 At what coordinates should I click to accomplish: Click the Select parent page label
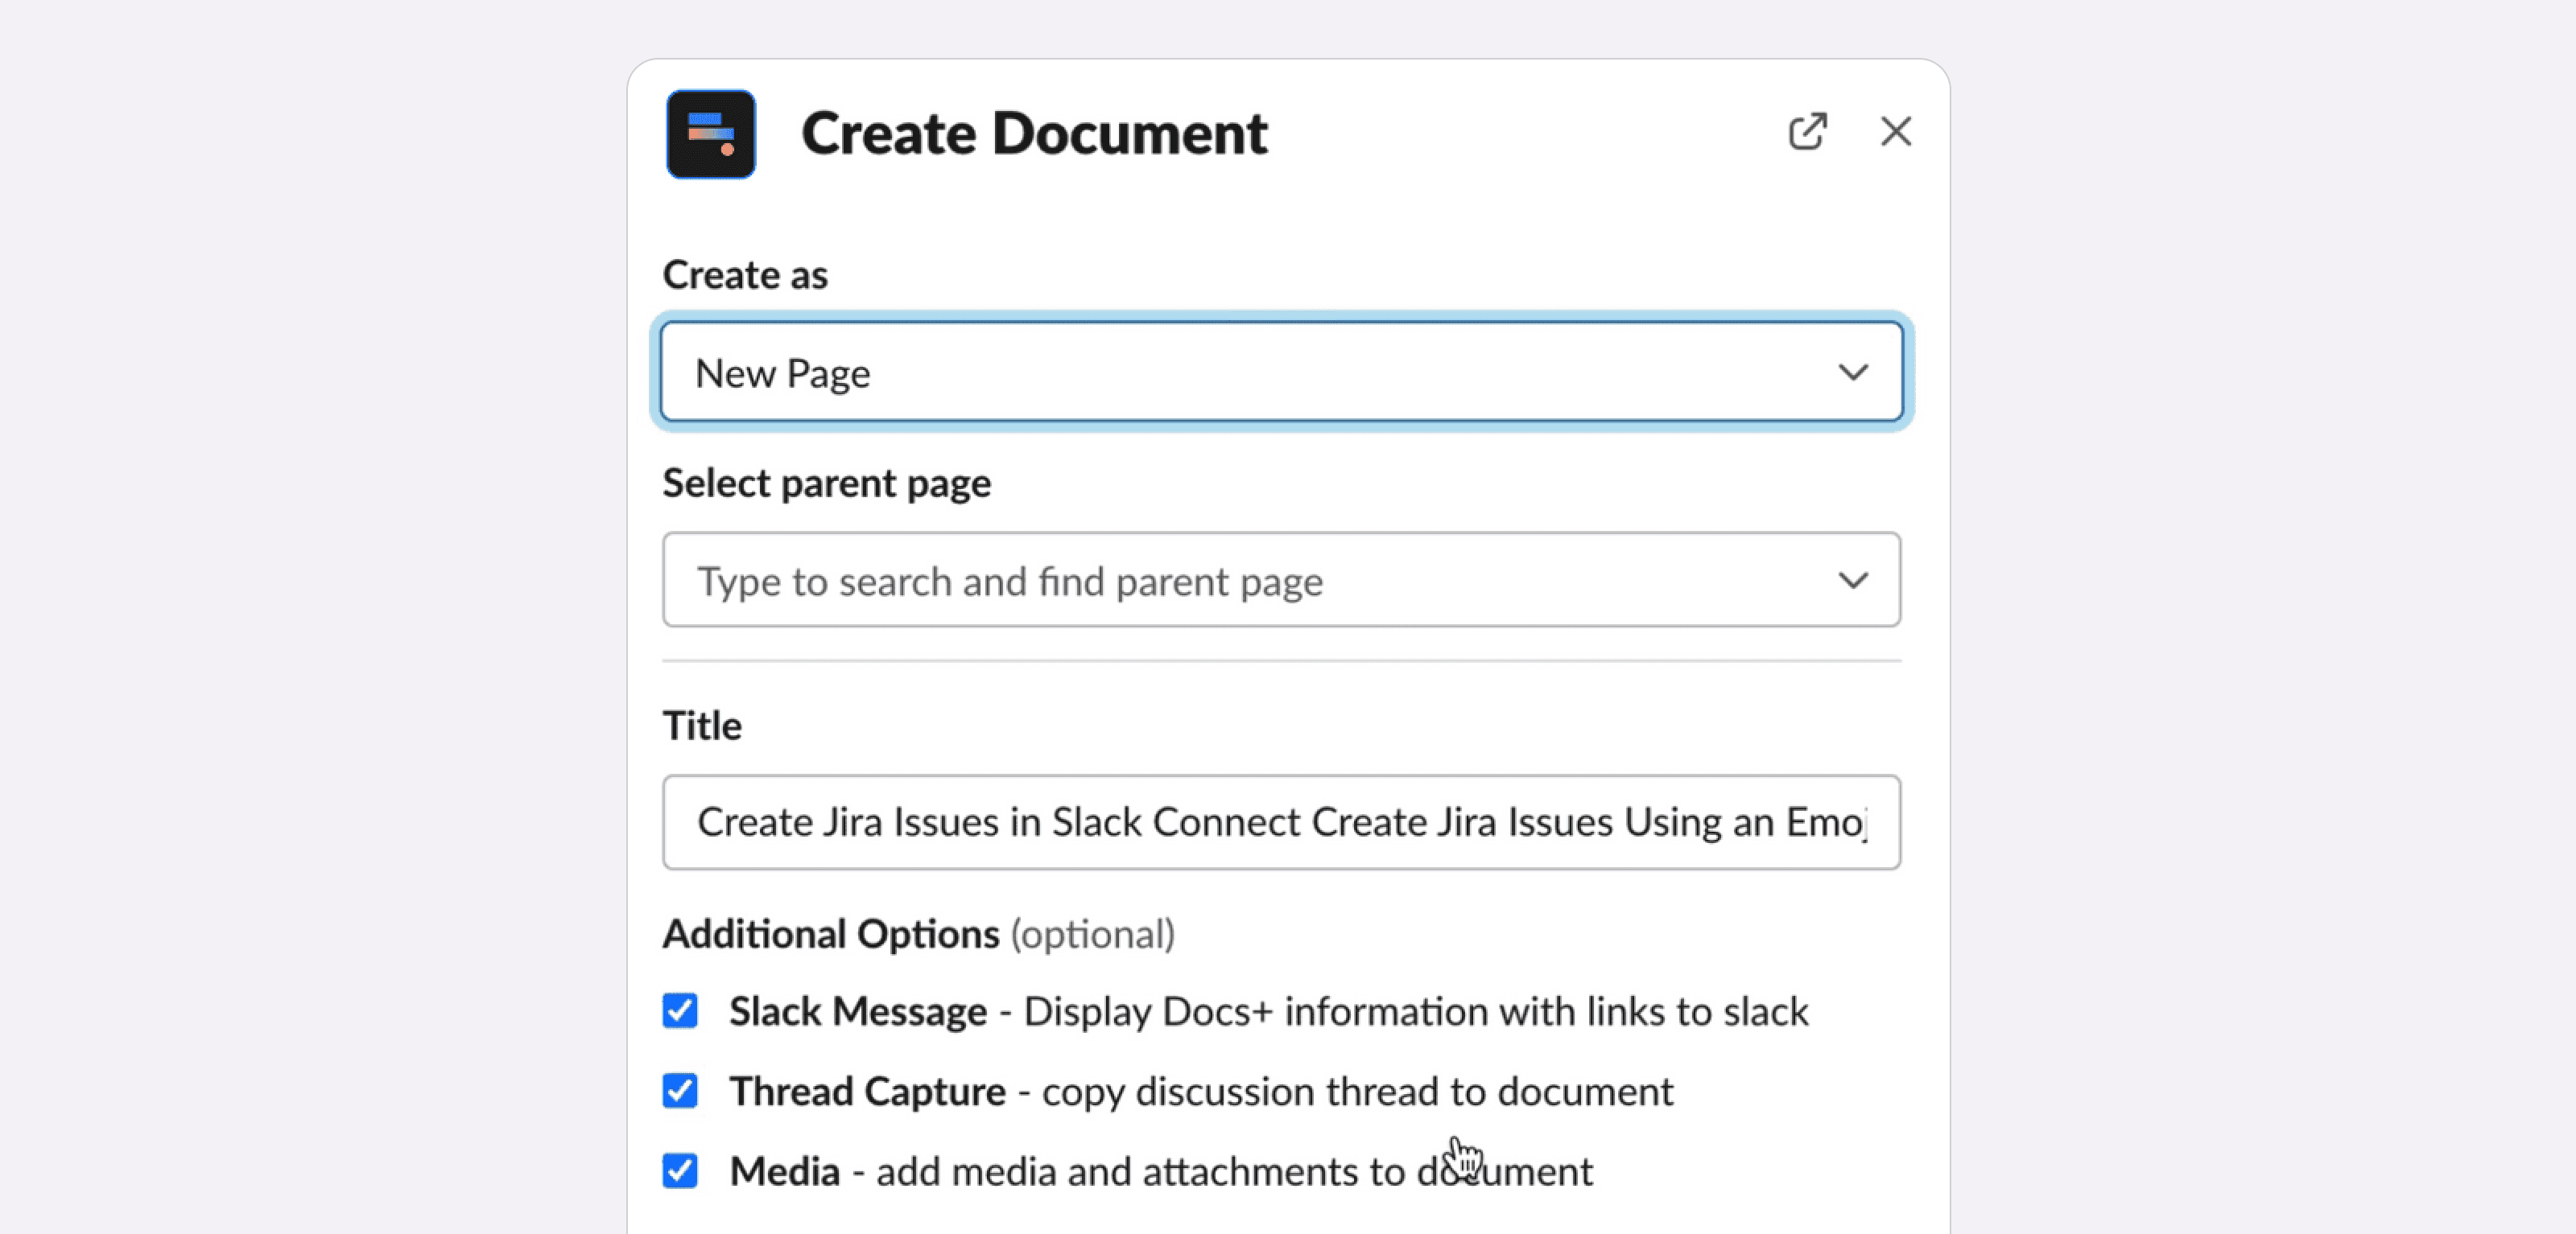(x=827, y=483)
